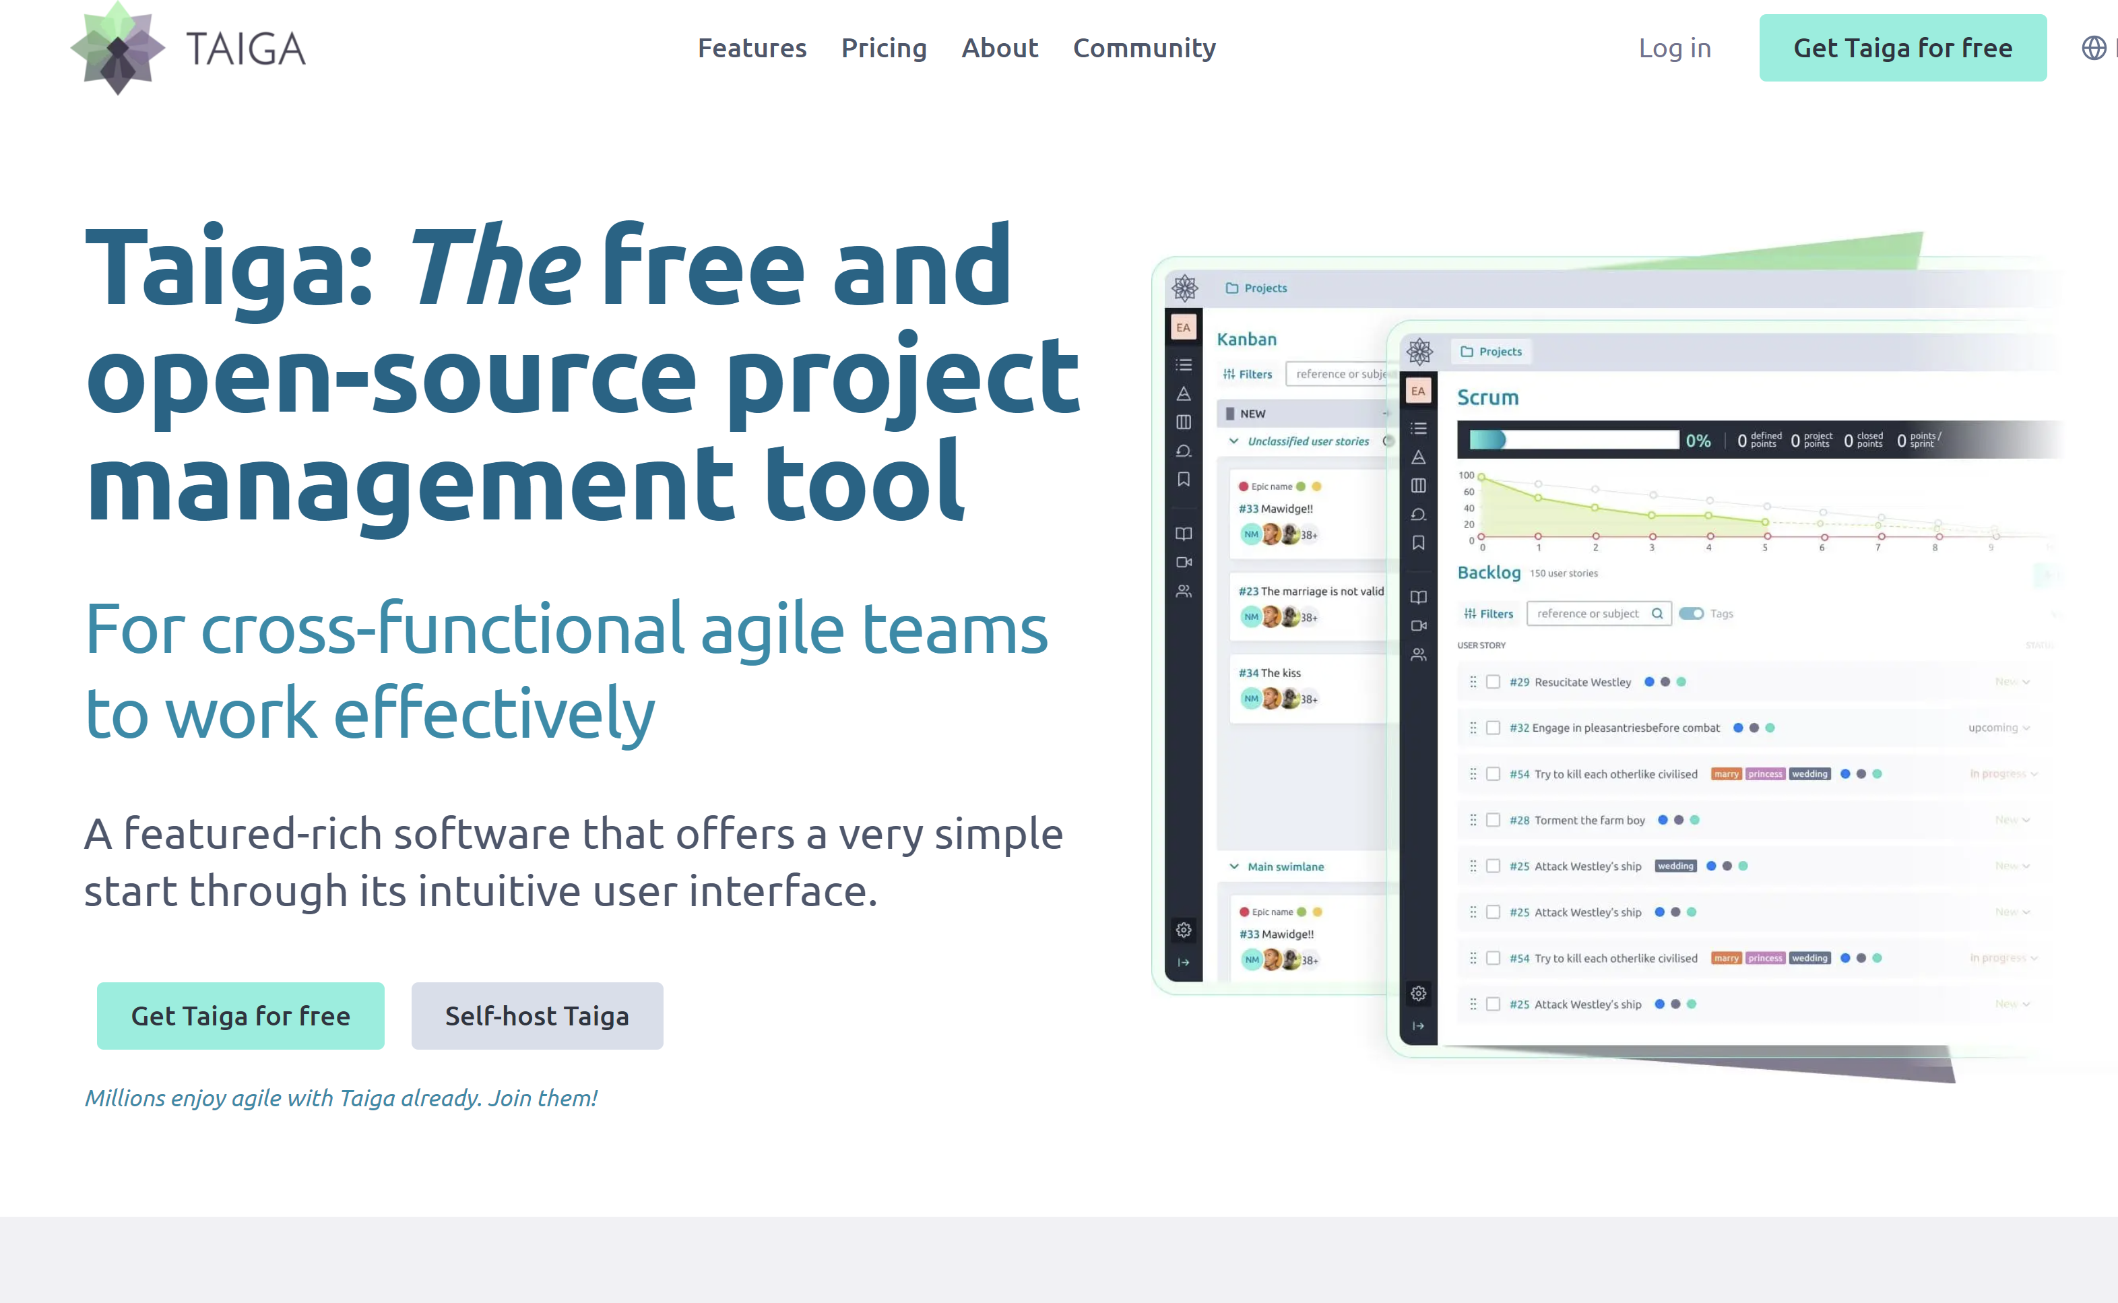The width and height of the screenshot is (2118, 1303).
Task: Click the flower logo in the Kanban panel
Action: point(1185,288)
